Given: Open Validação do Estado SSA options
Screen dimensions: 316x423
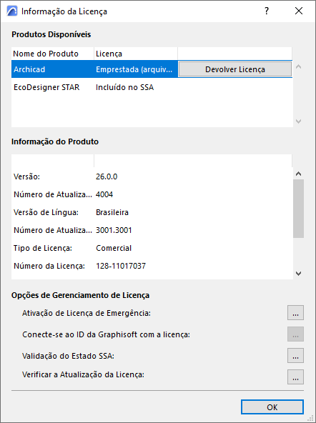Looking at the screenshot, I should (295, 355).
